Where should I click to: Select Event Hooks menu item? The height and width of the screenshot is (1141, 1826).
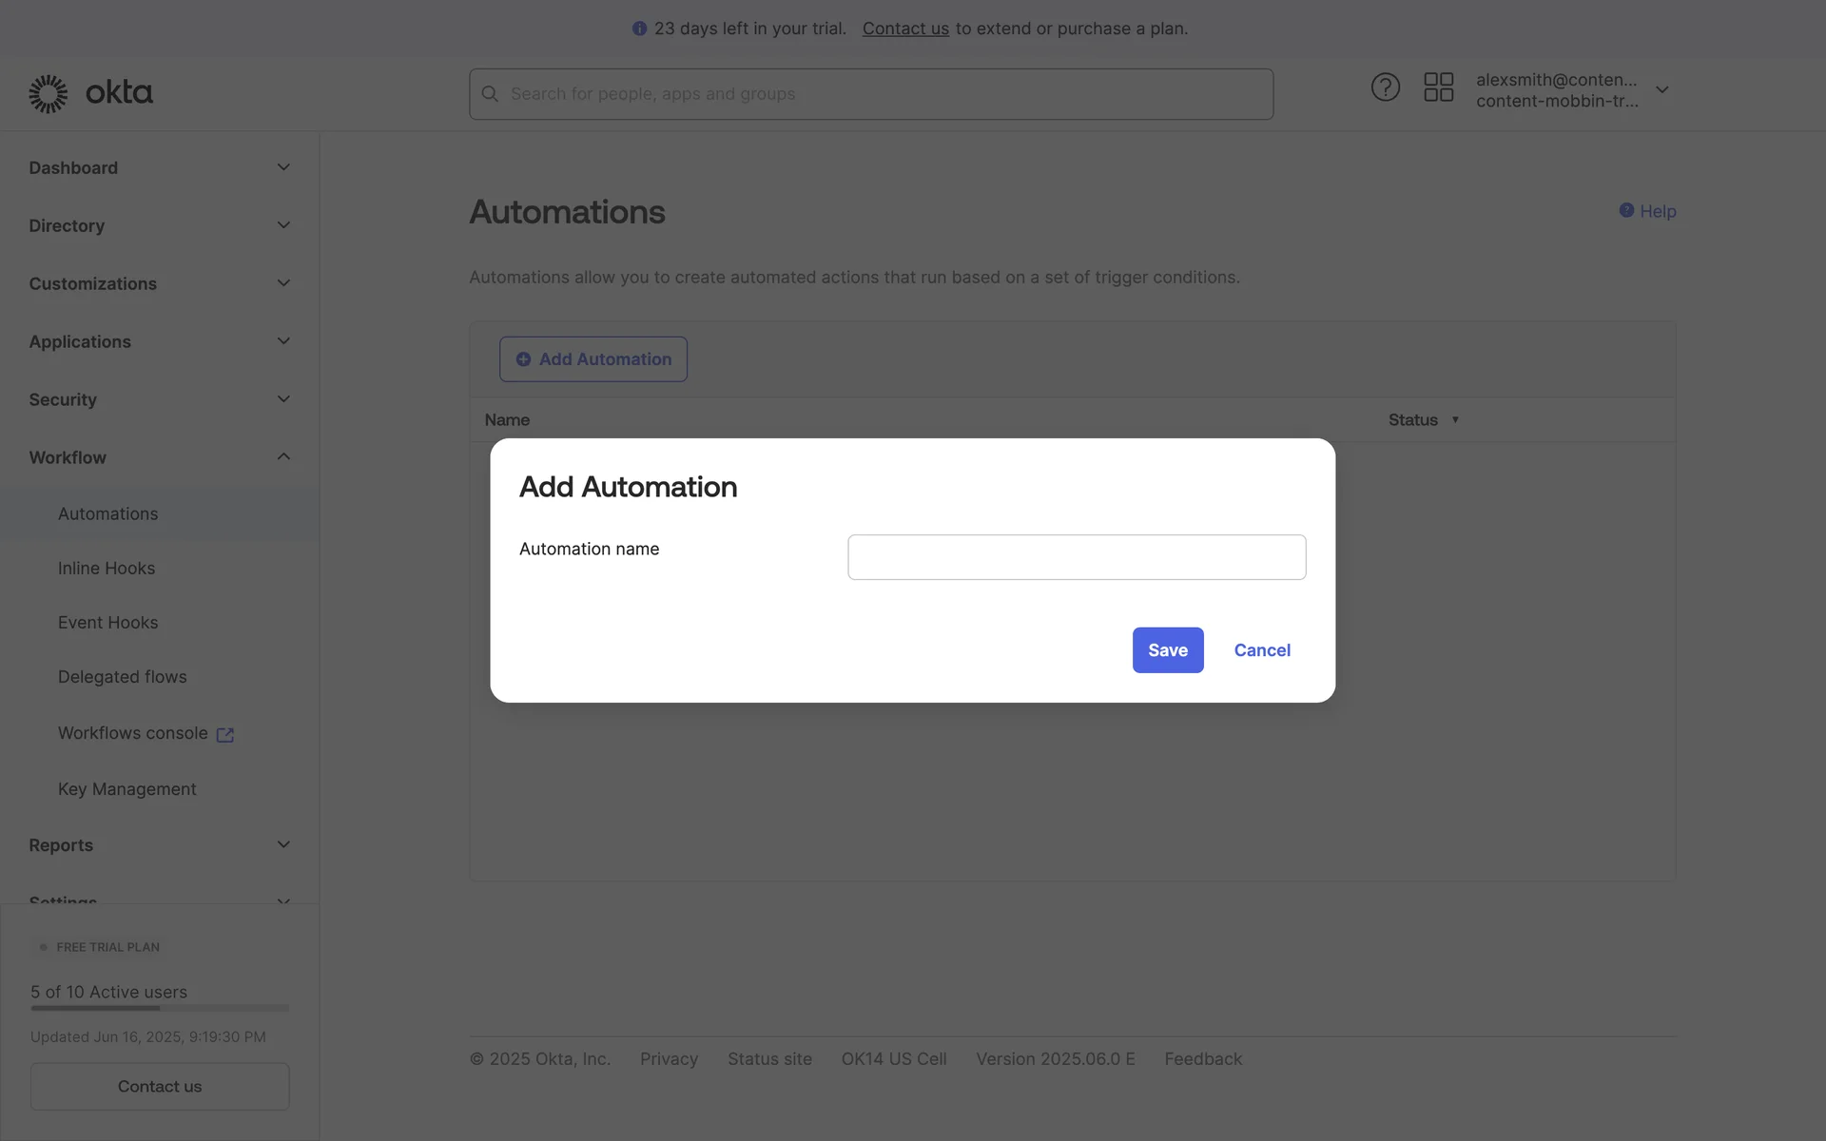(107, 623)
